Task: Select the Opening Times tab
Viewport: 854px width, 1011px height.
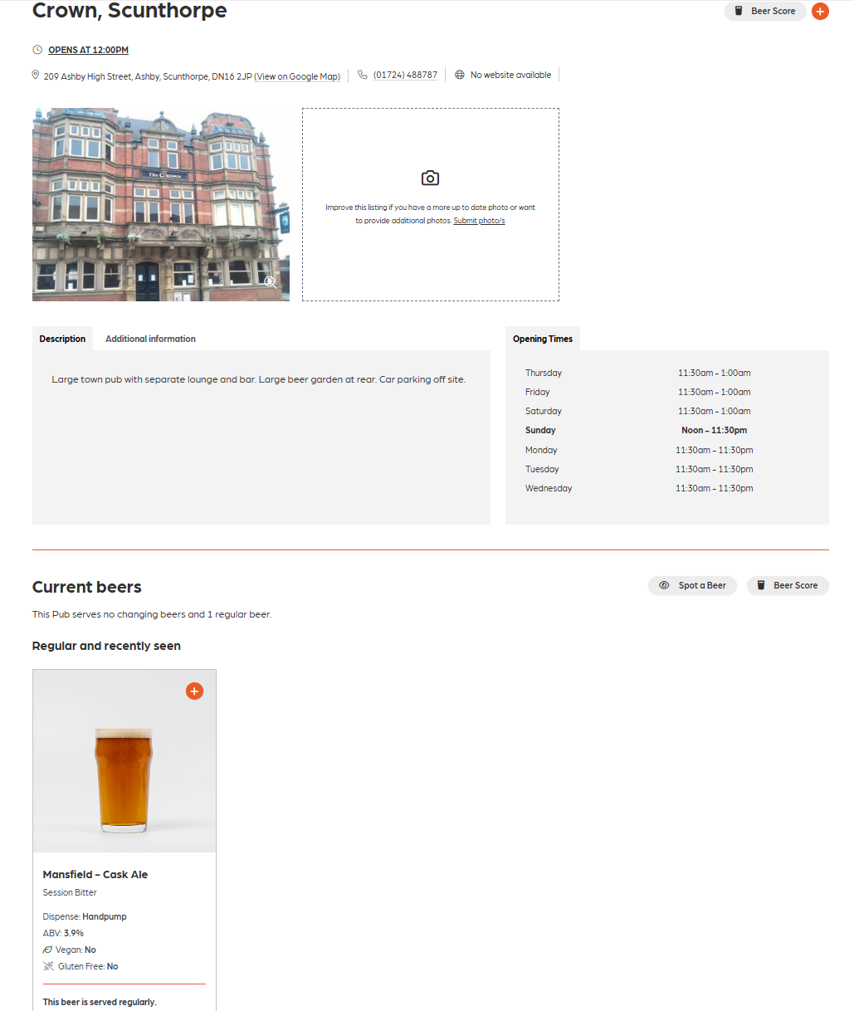Action: coord(543,339)
